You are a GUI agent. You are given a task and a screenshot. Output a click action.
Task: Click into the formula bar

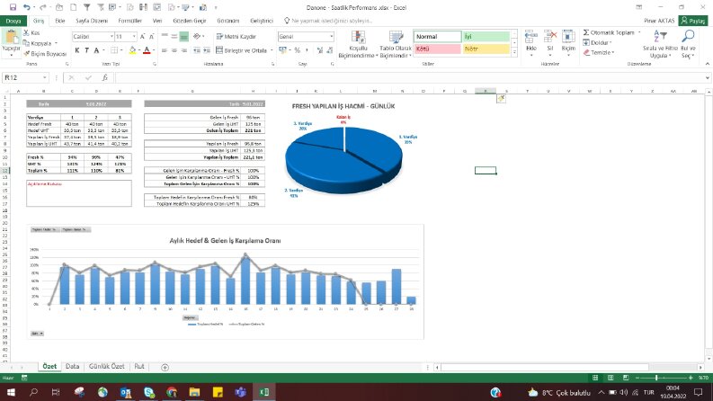(x=409, y=77)
